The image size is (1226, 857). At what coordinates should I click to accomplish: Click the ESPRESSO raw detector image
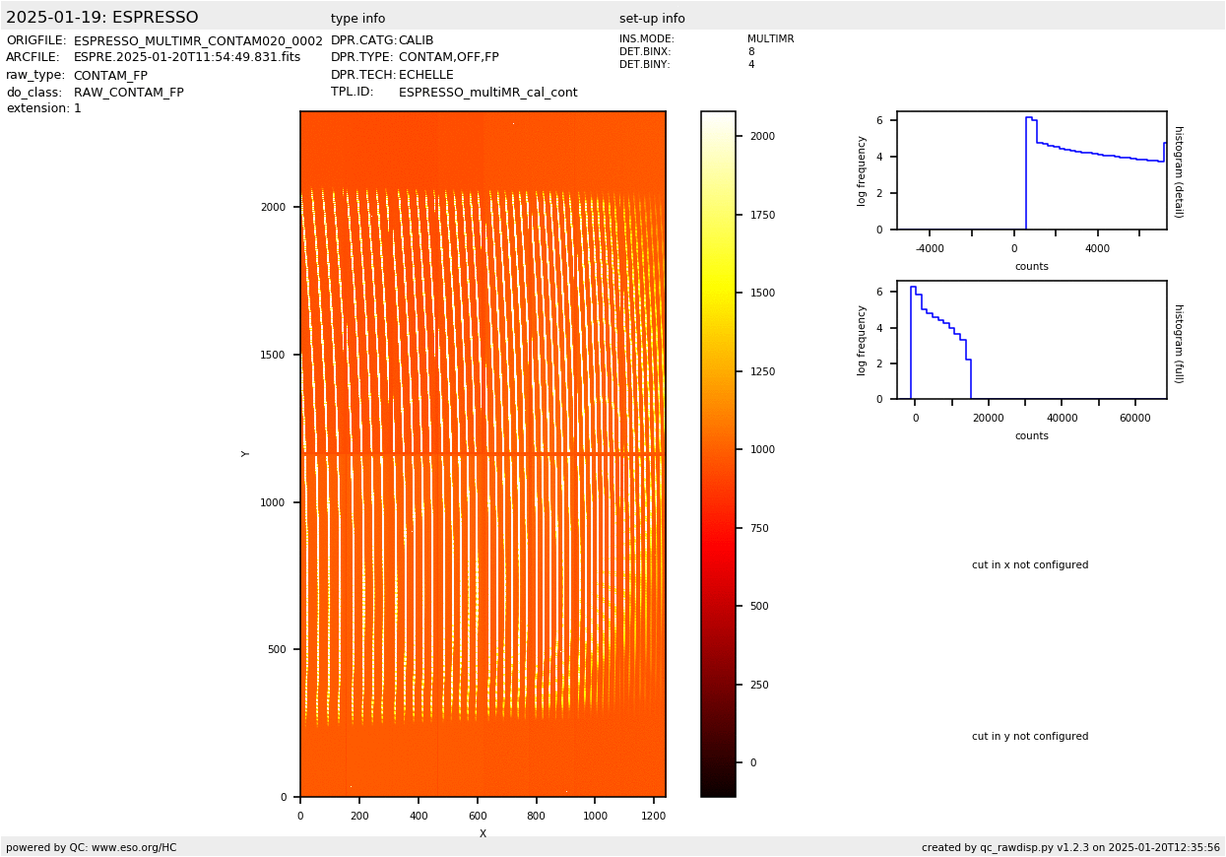pos(483,454)
